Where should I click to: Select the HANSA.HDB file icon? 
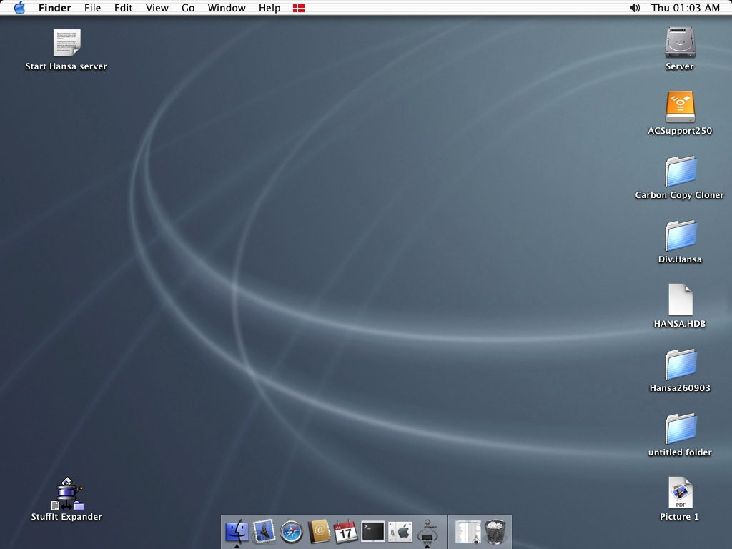tap(681, 300)
